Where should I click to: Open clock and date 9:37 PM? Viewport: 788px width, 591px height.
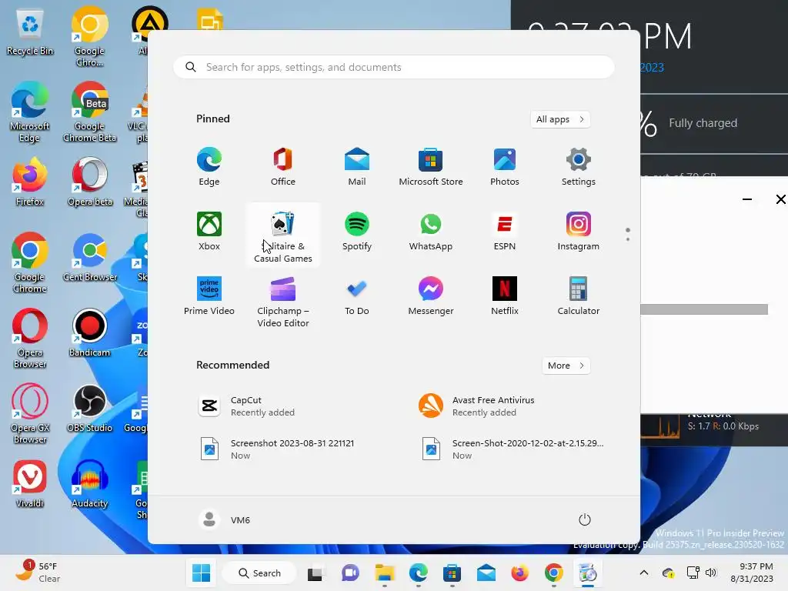751,573
